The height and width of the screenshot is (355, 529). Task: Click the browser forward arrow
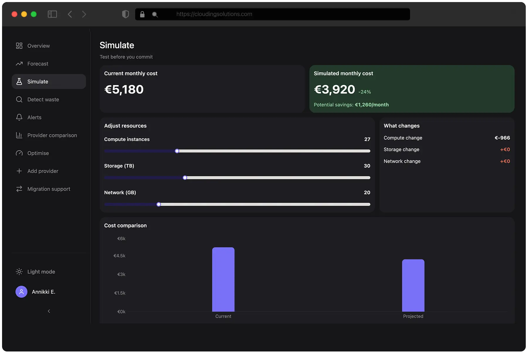click(84, 14)
